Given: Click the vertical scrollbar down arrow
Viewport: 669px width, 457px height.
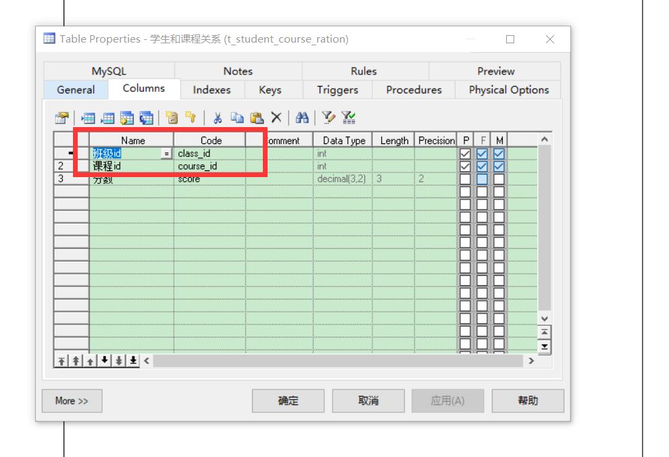Looking at the screenshot, I should (545, 318).
